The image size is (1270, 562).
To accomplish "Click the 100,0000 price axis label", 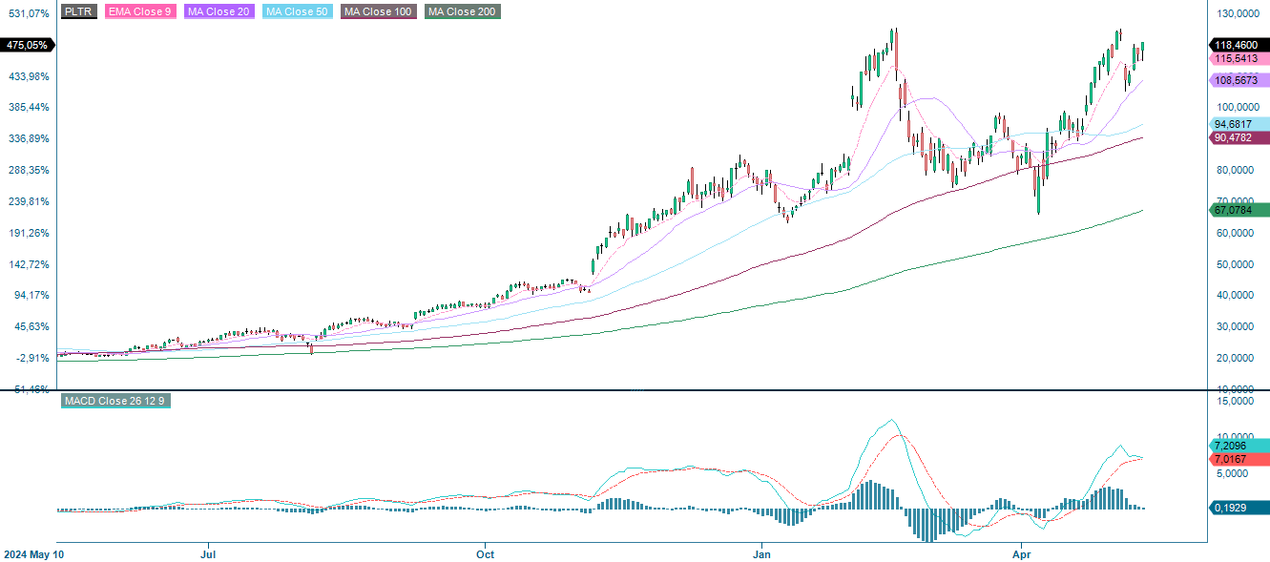I will 1238,108.
